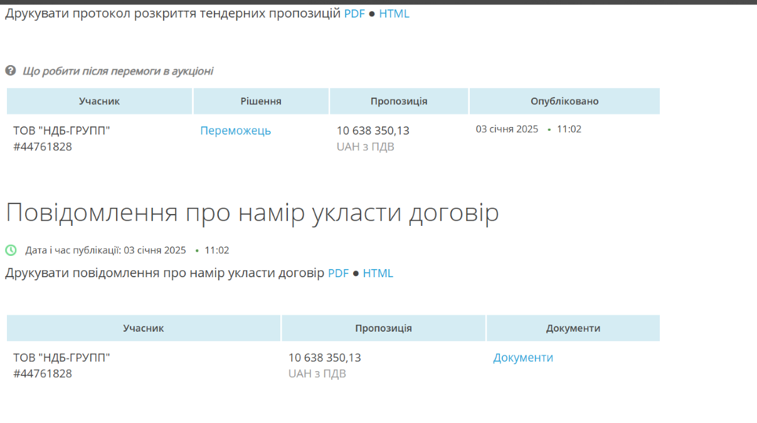Click 'UAH з ПДВ' in the second table
Image resolution: width=757 pixels, height=423 pixels.
(317, 374)
